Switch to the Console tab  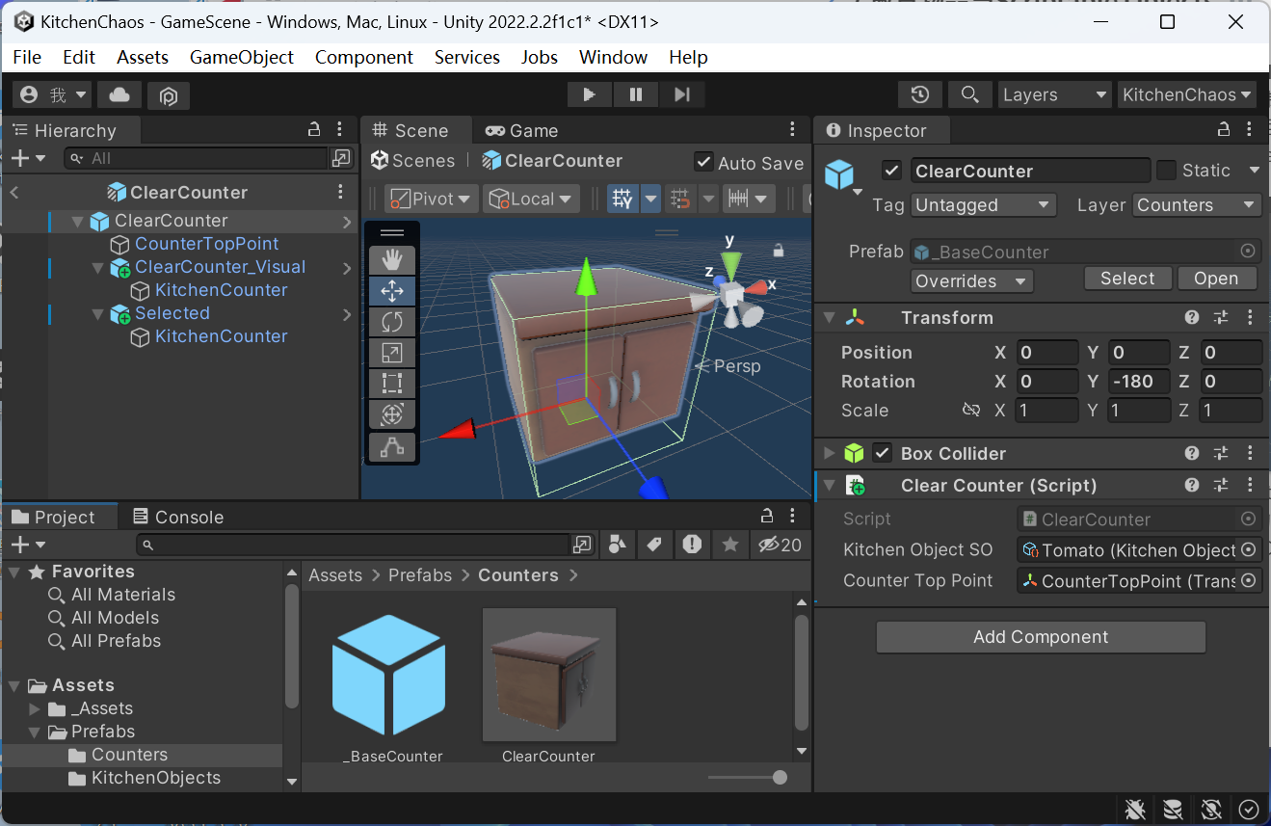pyautogui.click(x=177, y=517)
